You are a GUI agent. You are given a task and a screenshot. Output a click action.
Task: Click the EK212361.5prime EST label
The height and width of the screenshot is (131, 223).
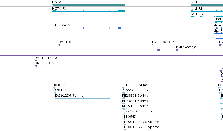[138, 111]
